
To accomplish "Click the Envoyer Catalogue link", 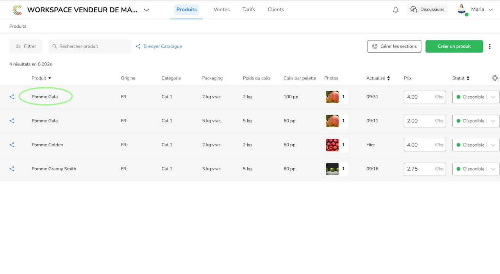I will 159,46.
